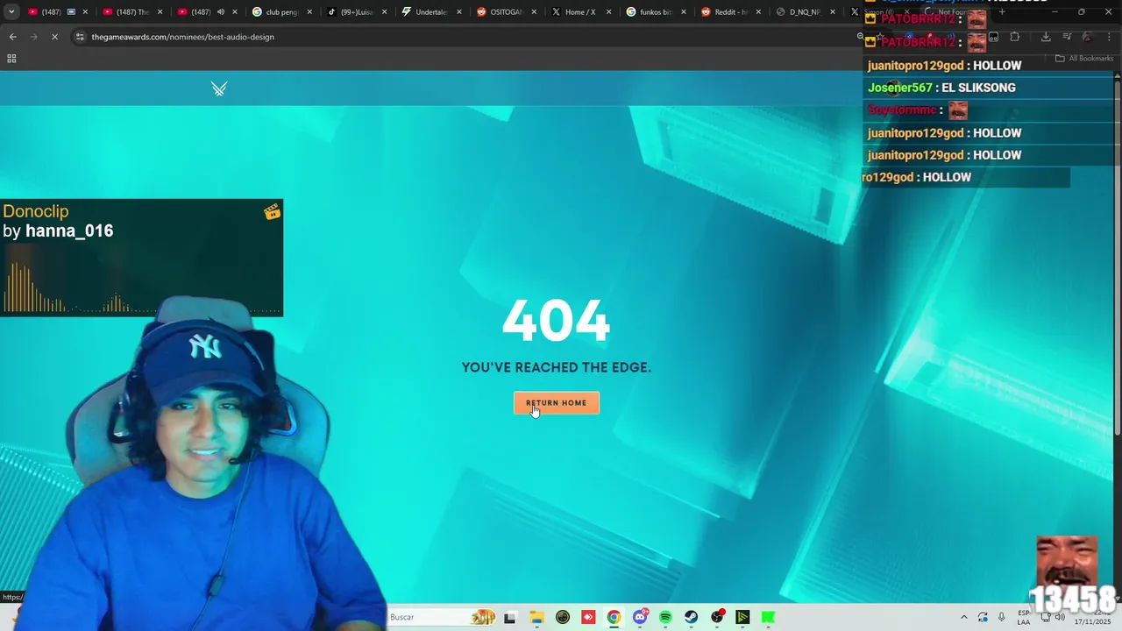Open Spotify from the taskbar
The width and height of the screenshot is (1122, 631).
[665, 618]
